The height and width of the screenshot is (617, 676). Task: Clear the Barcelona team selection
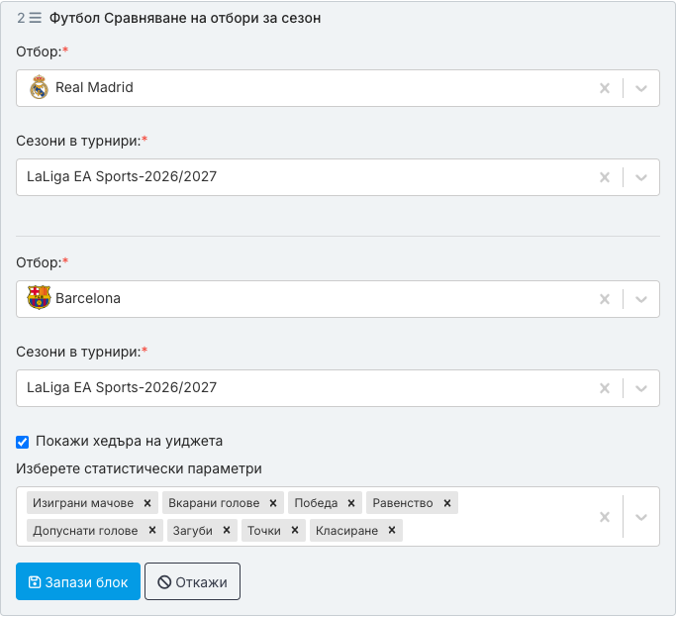pyautogui.click(x=605, y=299)
